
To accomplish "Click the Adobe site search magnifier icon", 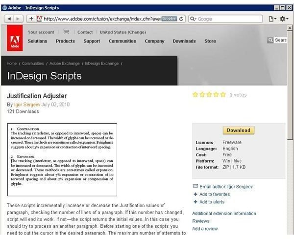I will click(x=270, y=40).
